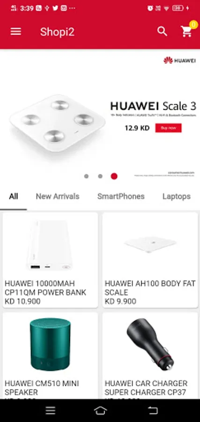The image size is (200, 422).
Task: Open Huawei CM510 Mini Speaker product
Action: coord(50,355)
